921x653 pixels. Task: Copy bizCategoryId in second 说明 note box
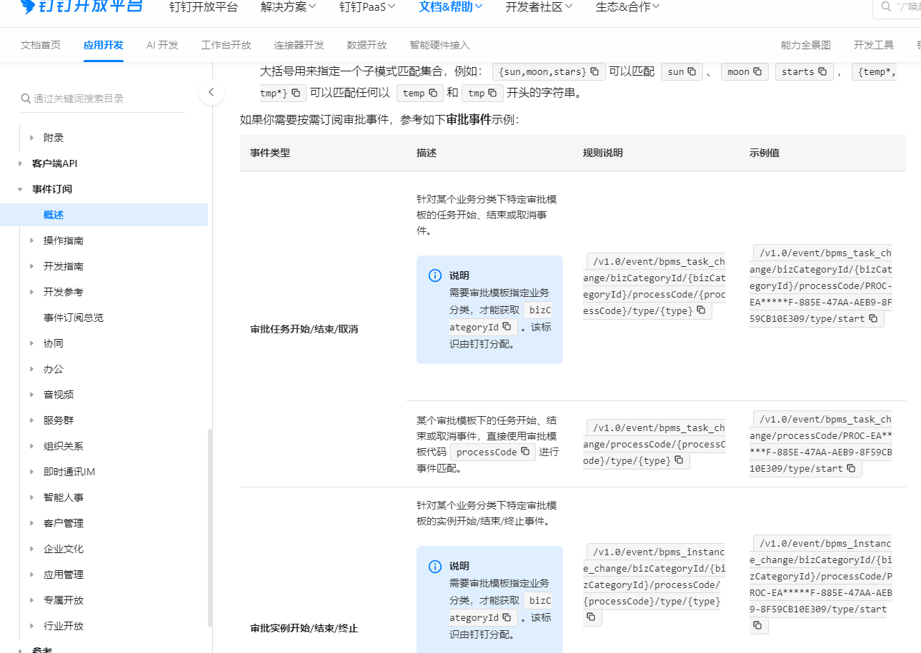point(507,617)
